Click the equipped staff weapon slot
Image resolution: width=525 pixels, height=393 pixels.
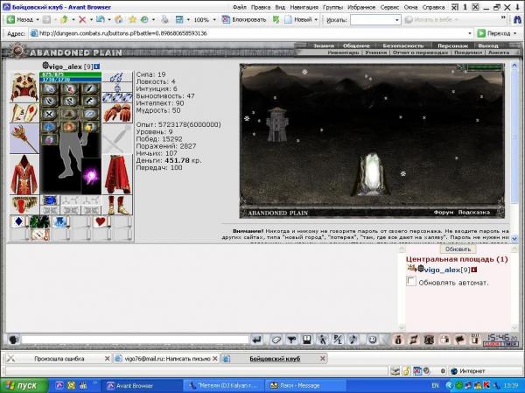(24, 138)
